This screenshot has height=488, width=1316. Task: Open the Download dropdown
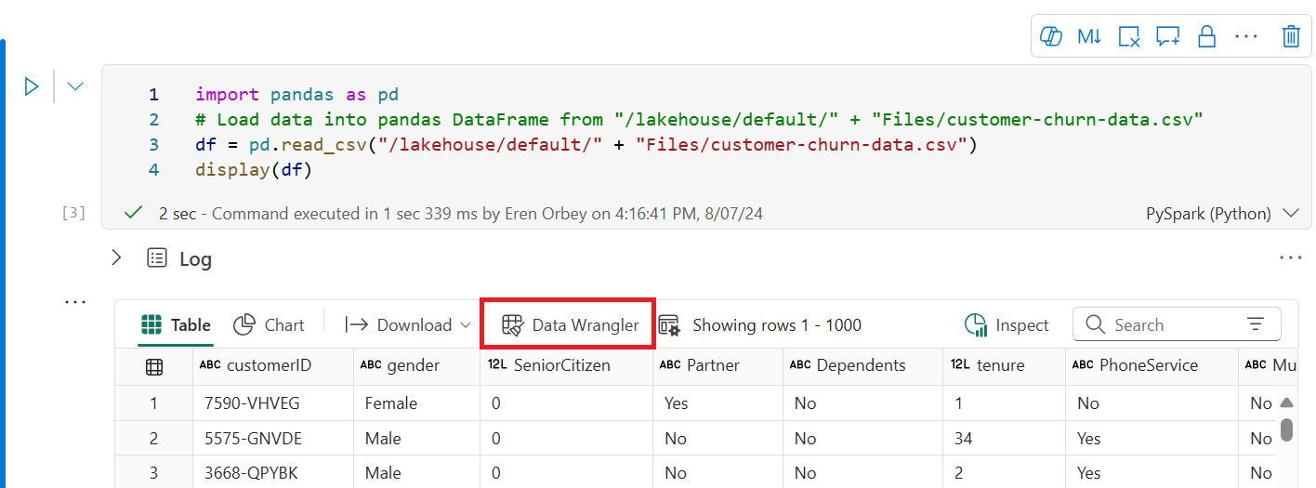[x=409, y=324]
